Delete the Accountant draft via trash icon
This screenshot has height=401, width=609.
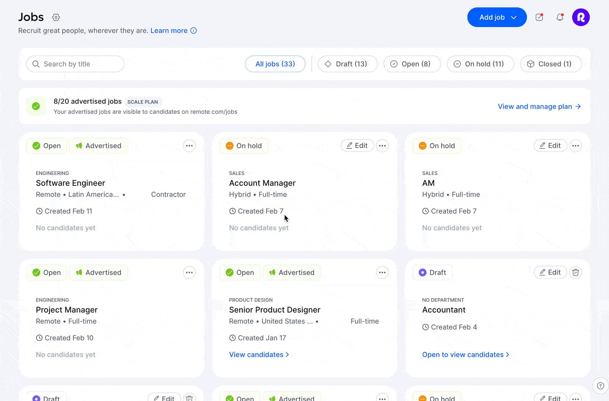click(x=576, y=272)
